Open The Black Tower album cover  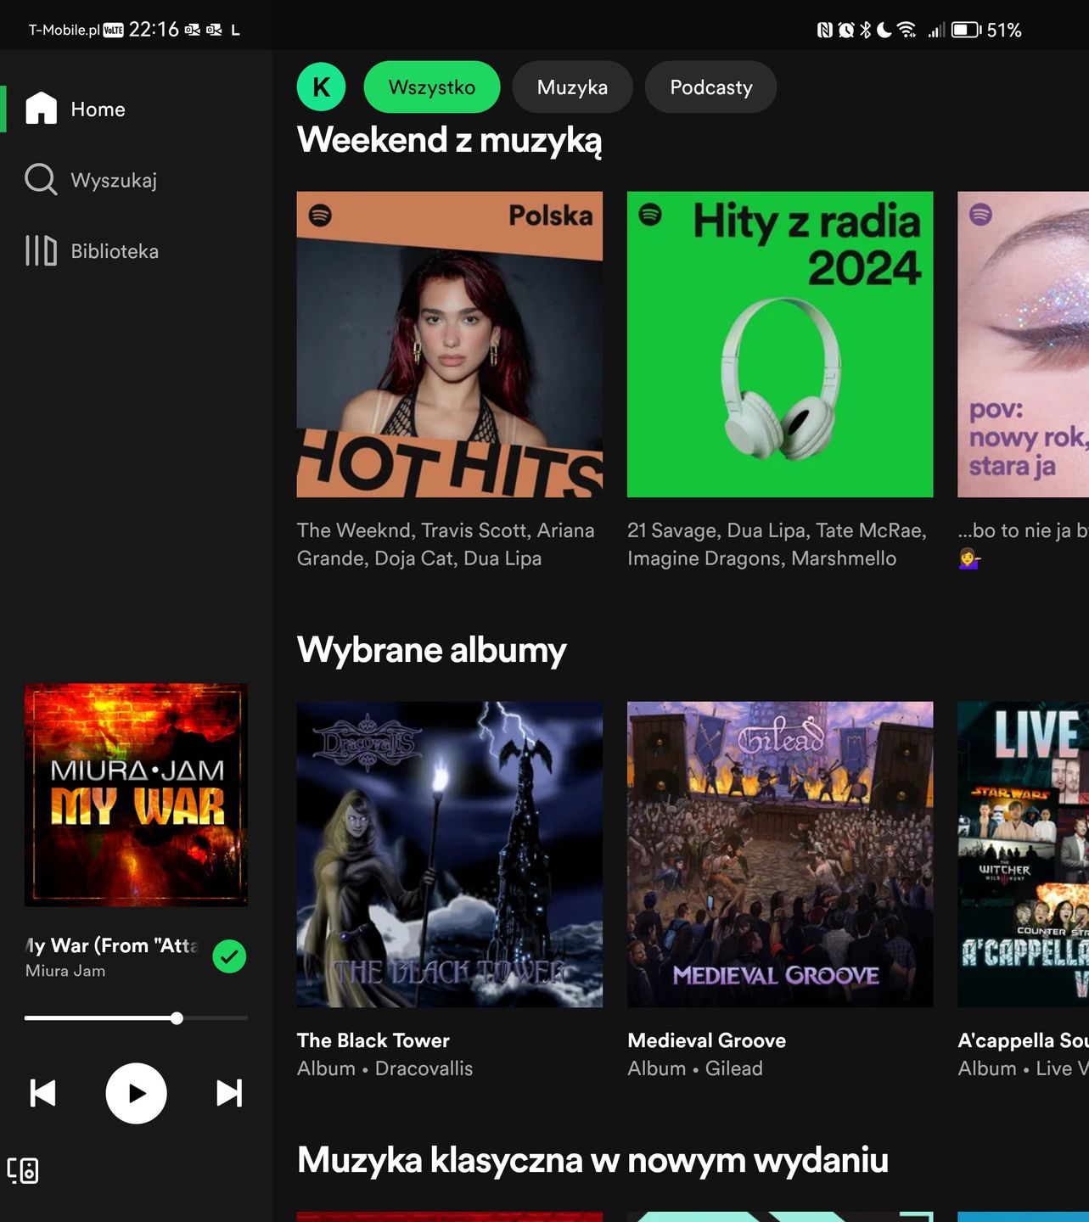point(450,855)
